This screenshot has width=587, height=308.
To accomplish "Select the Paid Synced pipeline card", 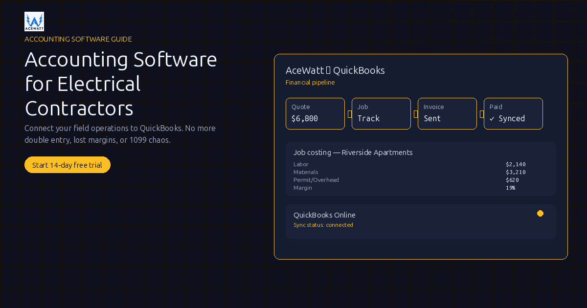I will [513, 113].
